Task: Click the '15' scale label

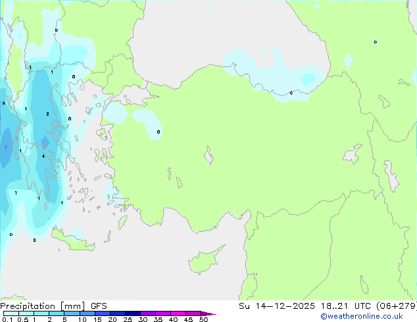Action: 97,319
